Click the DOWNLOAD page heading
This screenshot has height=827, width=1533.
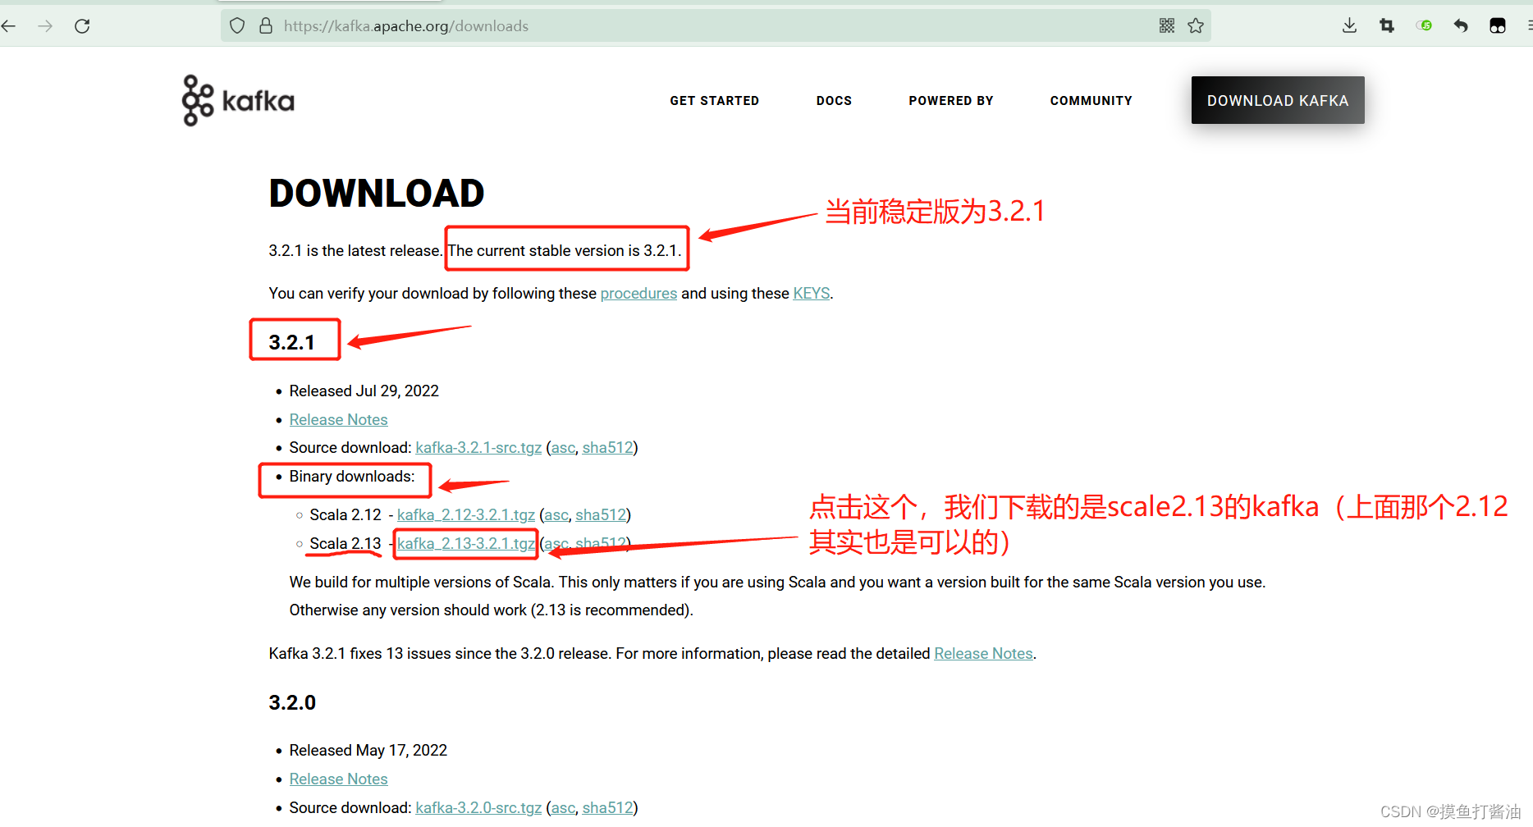(x=377, y=194)
